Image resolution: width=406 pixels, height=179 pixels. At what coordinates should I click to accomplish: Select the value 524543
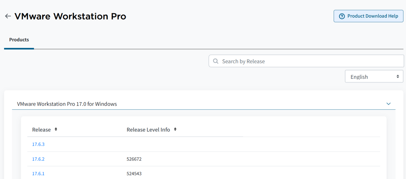point(134,173)
